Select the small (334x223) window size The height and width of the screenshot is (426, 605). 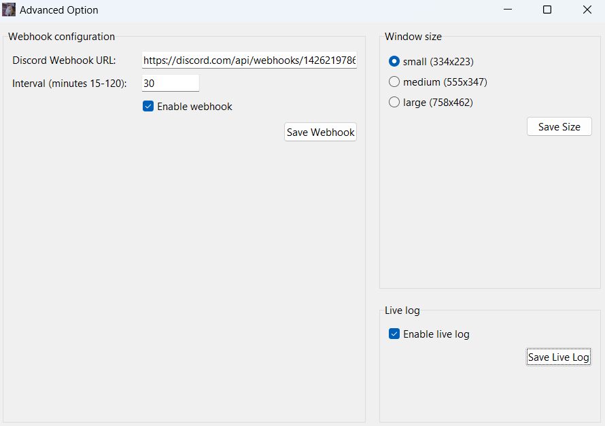(394, 60)
